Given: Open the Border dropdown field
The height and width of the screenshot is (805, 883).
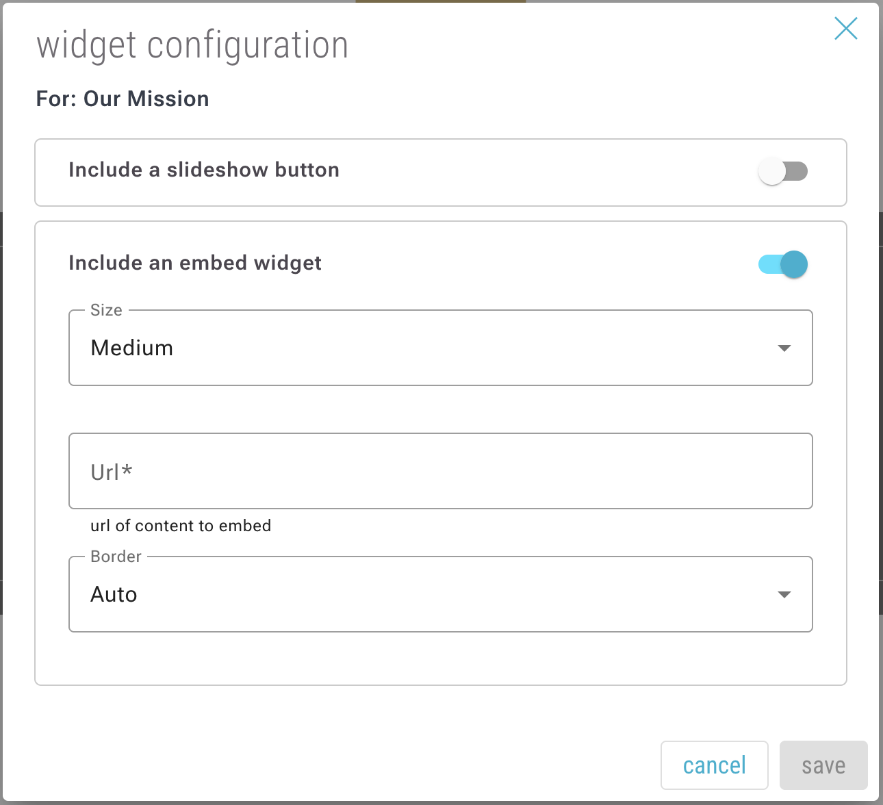Looking at the screenshot, I should pos(439,594).
